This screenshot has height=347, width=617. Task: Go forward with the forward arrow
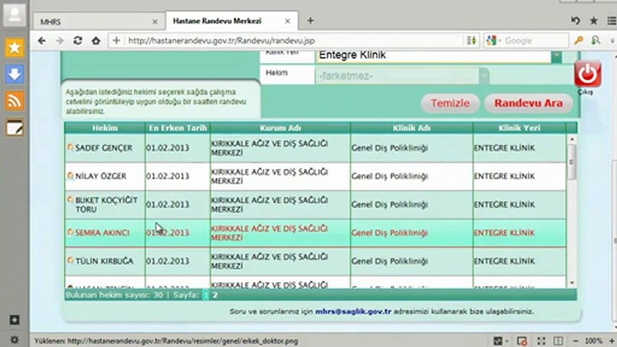coord(59,41)
